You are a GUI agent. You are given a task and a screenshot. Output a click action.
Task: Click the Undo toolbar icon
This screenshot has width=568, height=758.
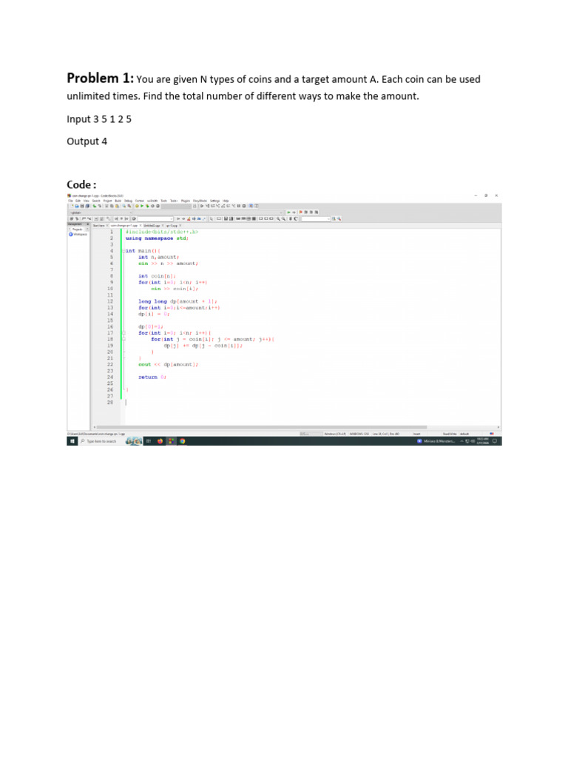coord(94,206)
